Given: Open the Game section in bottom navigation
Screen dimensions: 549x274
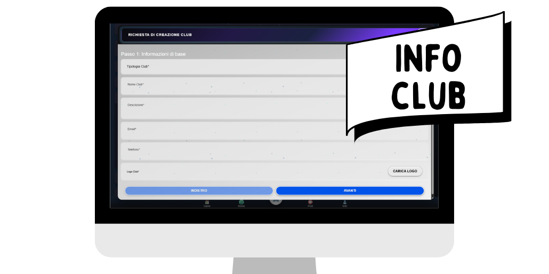Looking at the screenshot, I should [x=207, y=203].
